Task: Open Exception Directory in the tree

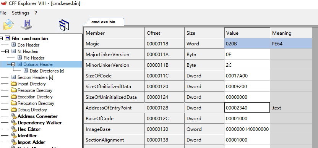Action: 35,97
